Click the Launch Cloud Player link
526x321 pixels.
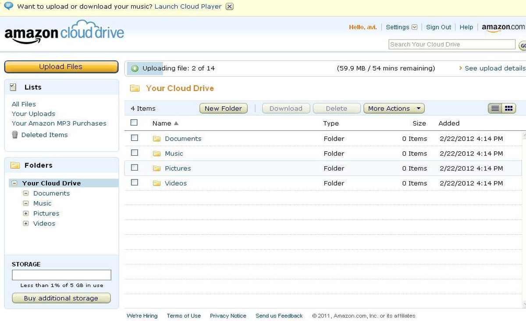coord(188,7)
